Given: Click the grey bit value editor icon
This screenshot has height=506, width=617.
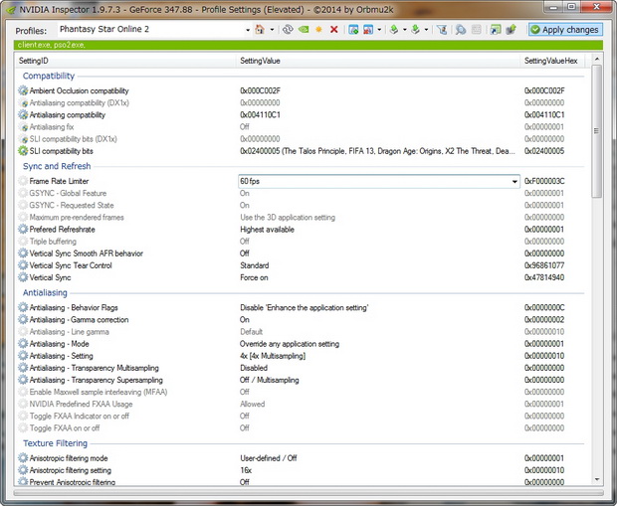Looking at the screenshot, I should pos(476,30).
